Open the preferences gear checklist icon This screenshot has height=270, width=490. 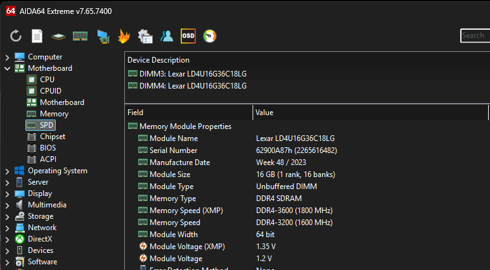[145, 36]
